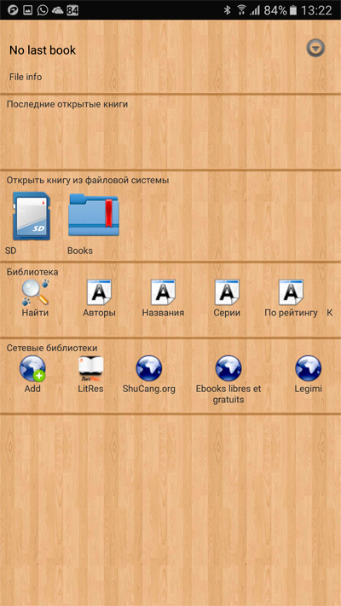
Task: Browse library by Авторы icon
Action: (x=99, y=292)
